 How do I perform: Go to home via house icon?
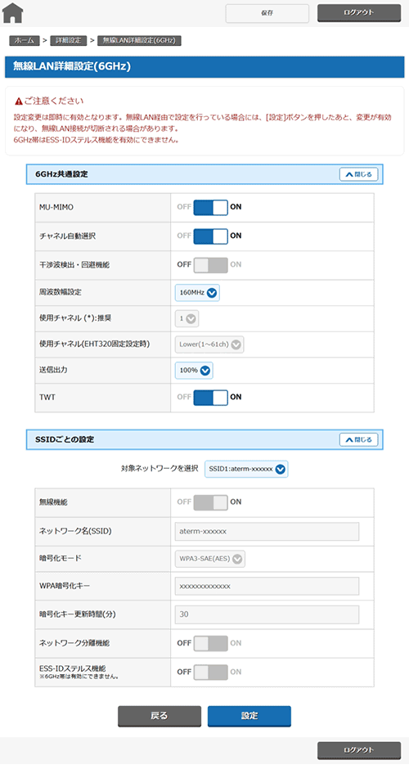[x=12, y=13]
